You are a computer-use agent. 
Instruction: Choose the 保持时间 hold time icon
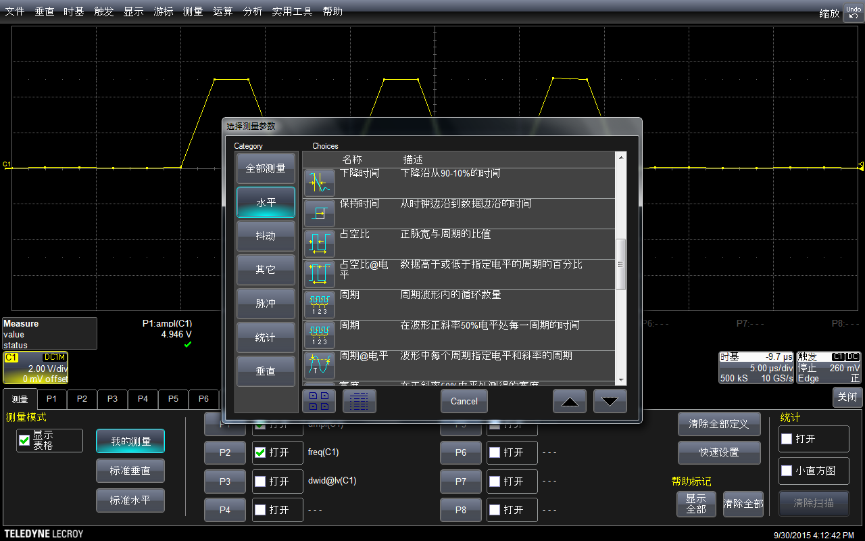pyautogui.click(x=319, y=213)
